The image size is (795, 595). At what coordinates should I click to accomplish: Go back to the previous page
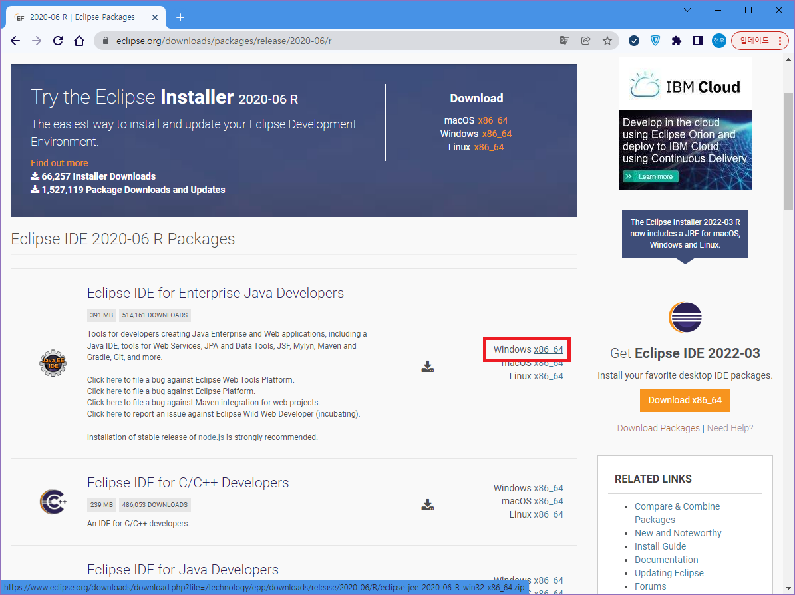pyautogui.click(x=15, y=41)
